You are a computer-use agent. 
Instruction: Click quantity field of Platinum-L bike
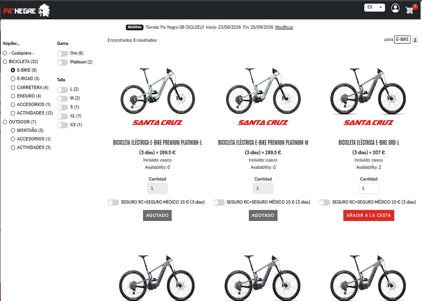click(x=157, y=188)
